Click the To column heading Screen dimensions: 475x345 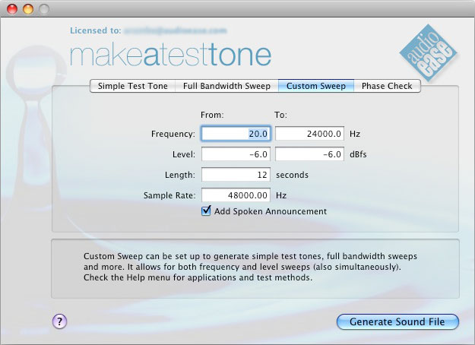coord(280,115)
